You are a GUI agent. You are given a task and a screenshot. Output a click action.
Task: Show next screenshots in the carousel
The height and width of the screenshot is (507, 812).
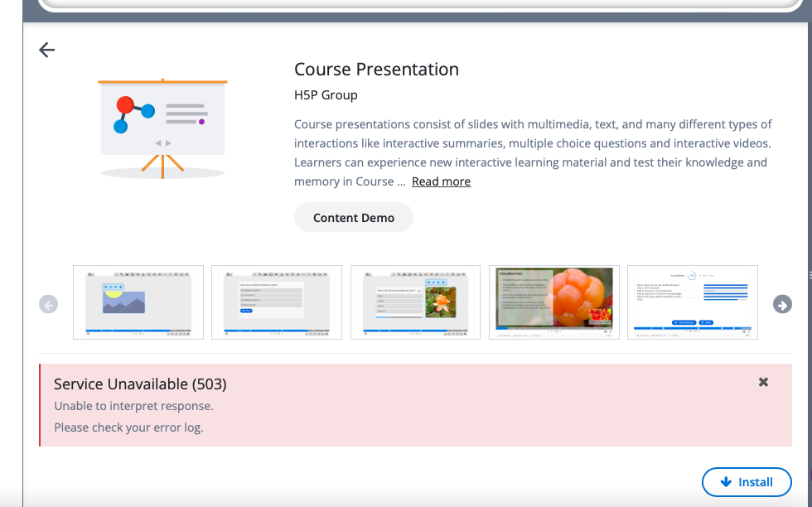782,305
